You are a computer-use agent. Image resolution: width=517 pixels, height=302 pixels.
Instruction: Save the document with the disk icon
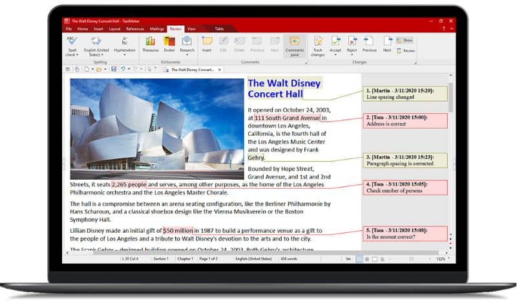click(x=114, y=69)
